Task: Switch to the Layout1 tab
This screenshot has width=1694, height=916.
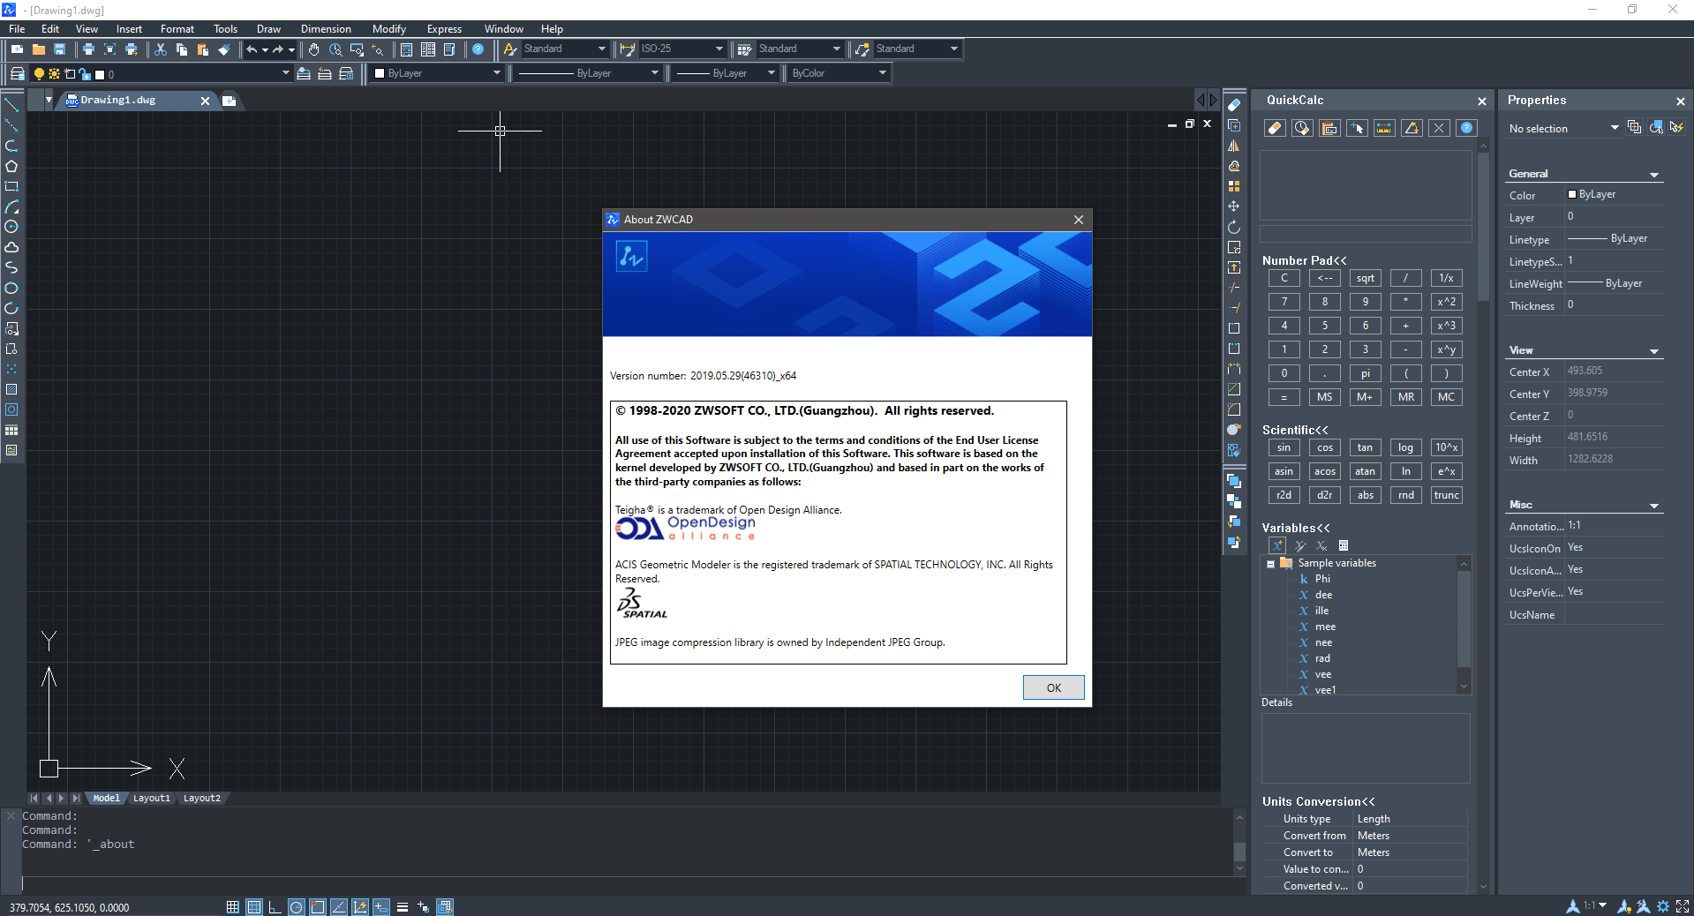Action: [151, 798]
